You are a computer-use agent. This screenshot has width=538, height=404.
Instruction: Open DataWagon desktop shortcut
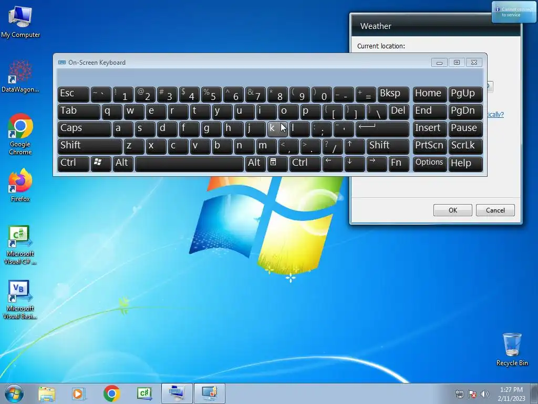coord(20,76)
